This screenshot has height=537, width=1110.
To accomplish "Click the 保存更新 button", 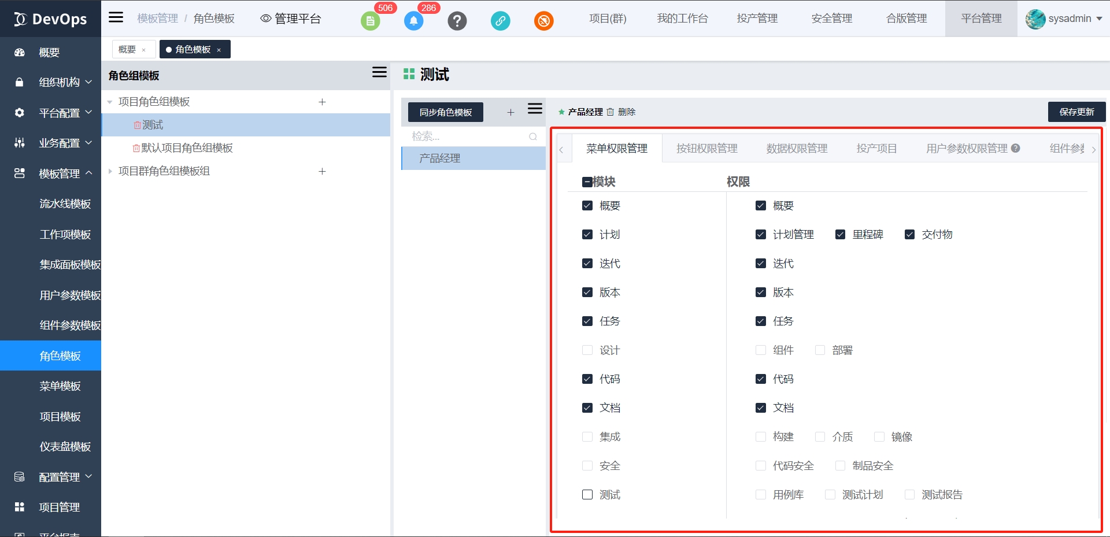I will click(1076, 112).
